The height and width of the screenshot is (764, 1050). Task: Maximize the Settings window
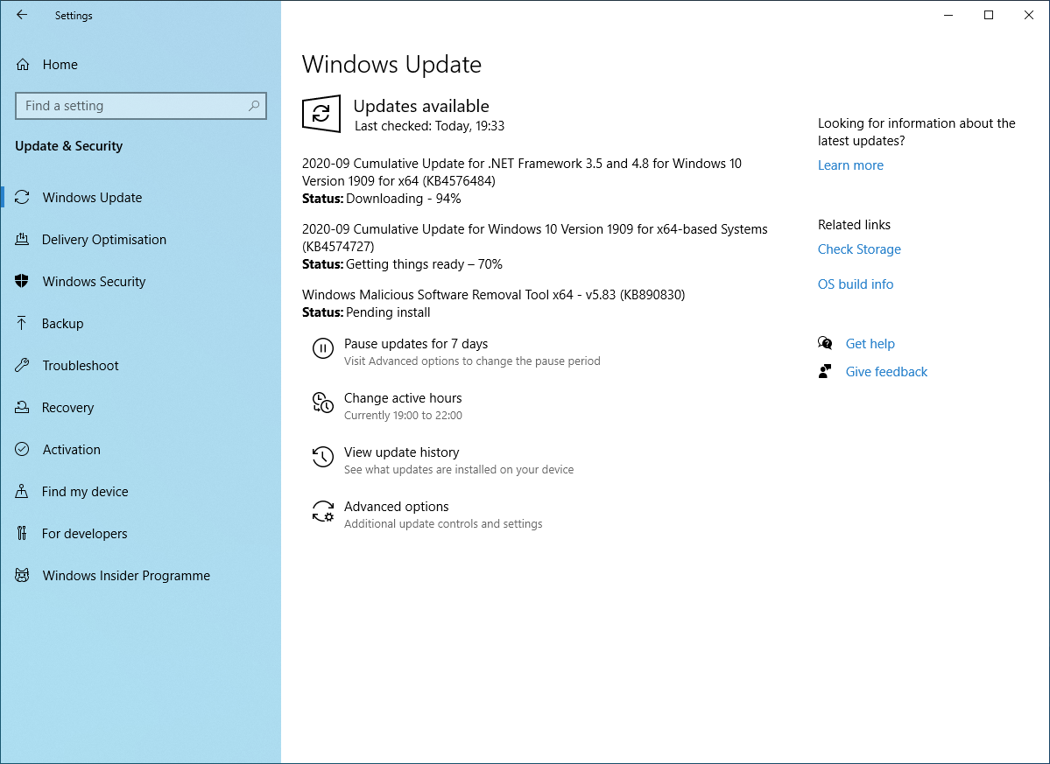tap(989, 15)
